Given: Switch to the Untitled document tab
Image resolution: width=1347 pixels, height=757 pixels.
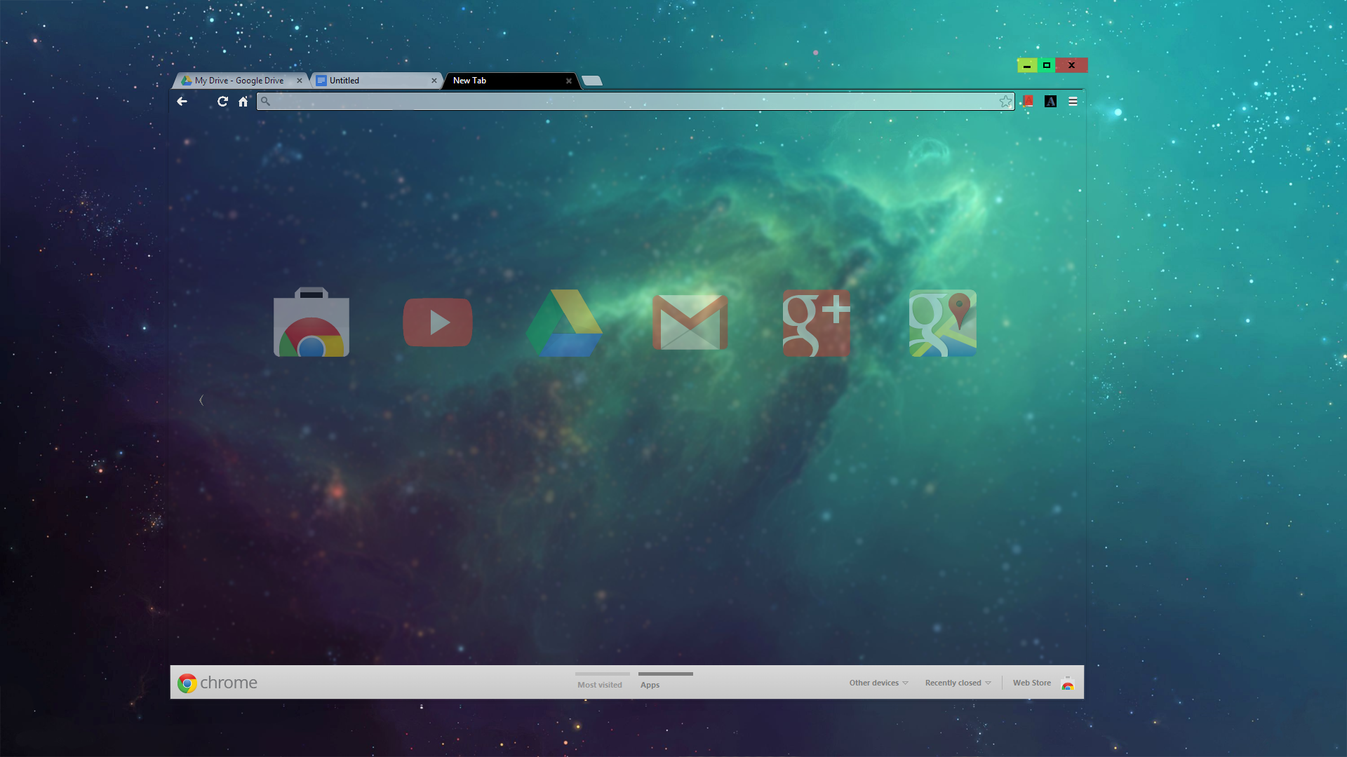Looking at the screenshot, I should pos(376,81).
